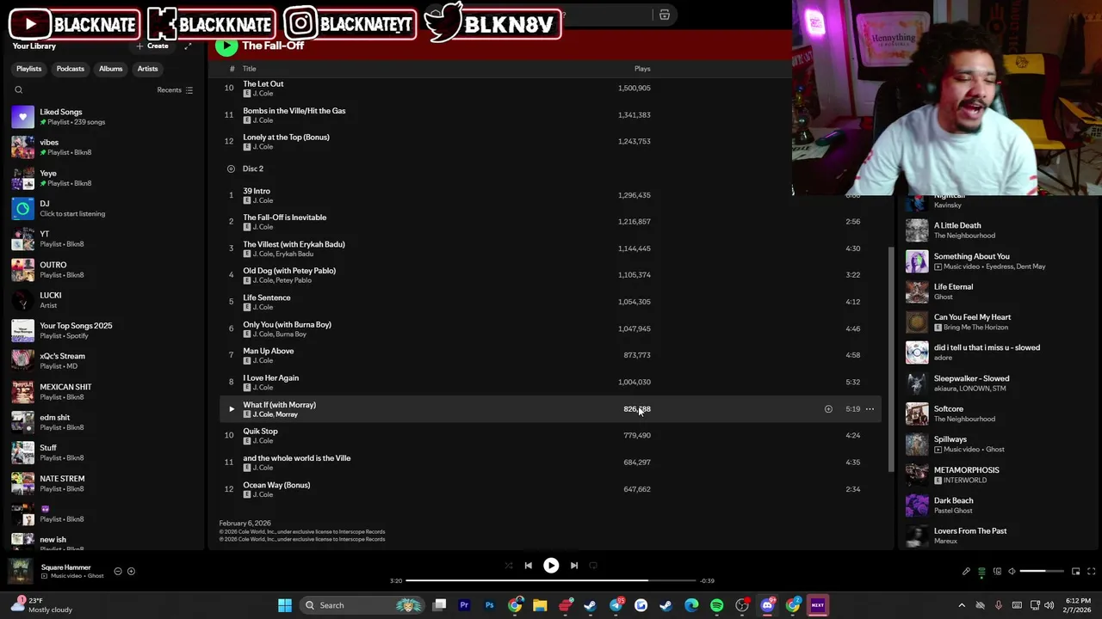Open Morray artist link on What If track
Screen dimensions: 1102x619
coord(287,414)
